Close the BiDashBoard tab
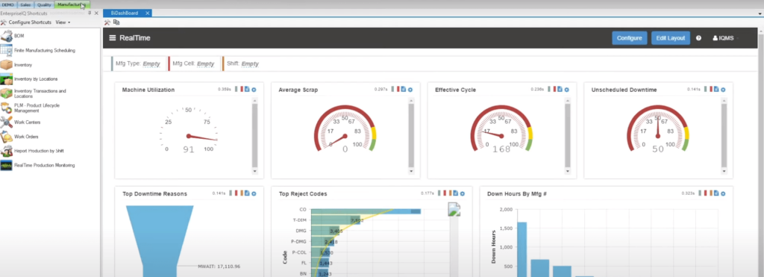The image size is (764, 277). coord(147,13)
